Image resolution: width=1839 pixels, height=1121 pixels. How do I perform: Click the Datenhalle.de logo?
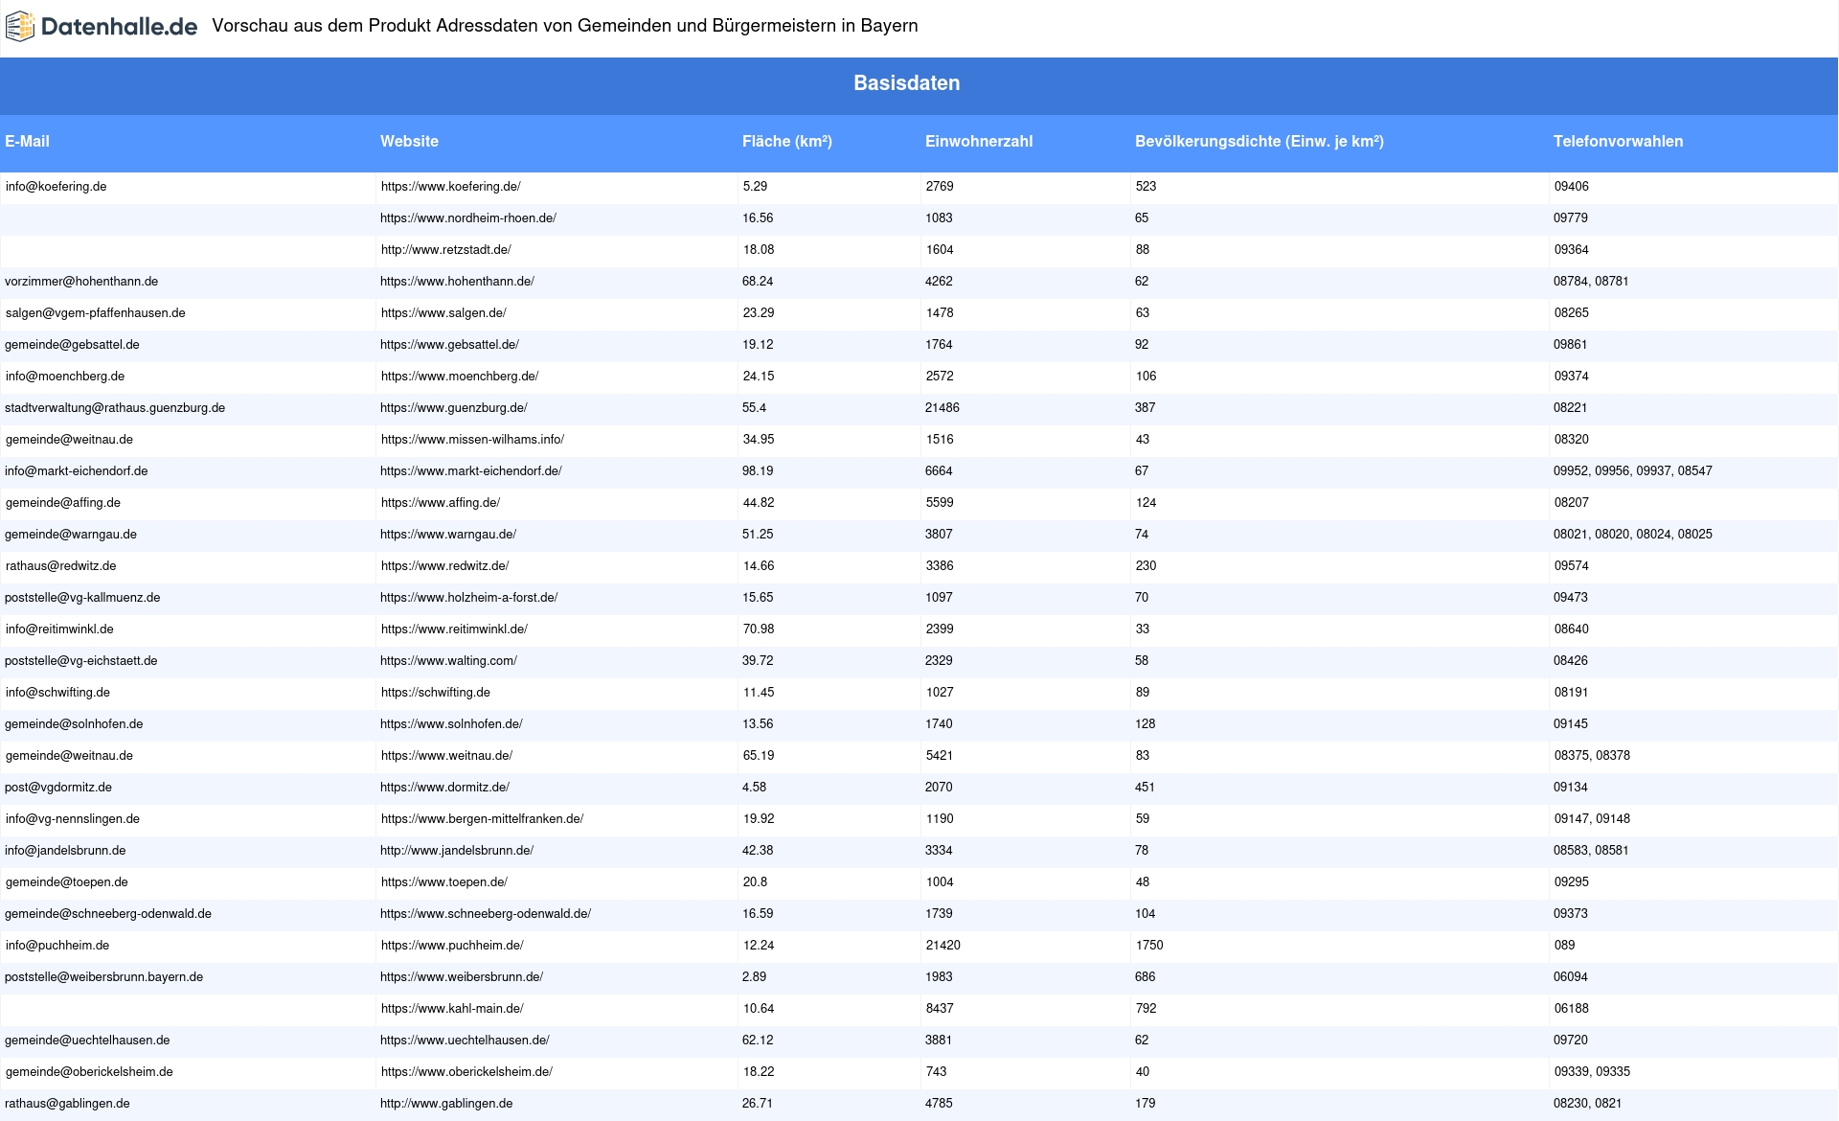(102, 27)
